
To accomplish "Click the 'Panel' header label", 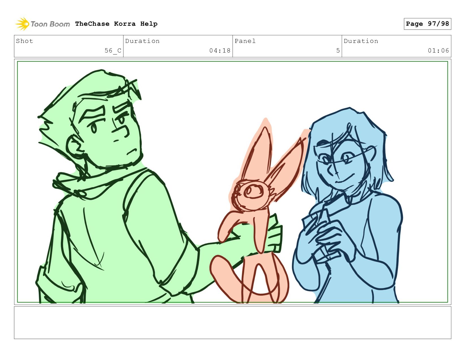I will 245,41.
